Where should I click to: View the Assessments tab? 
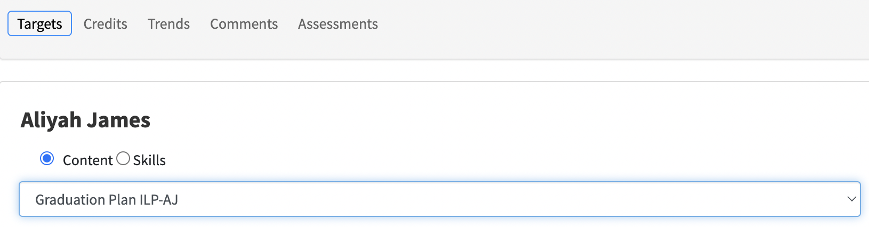[338, 24]
